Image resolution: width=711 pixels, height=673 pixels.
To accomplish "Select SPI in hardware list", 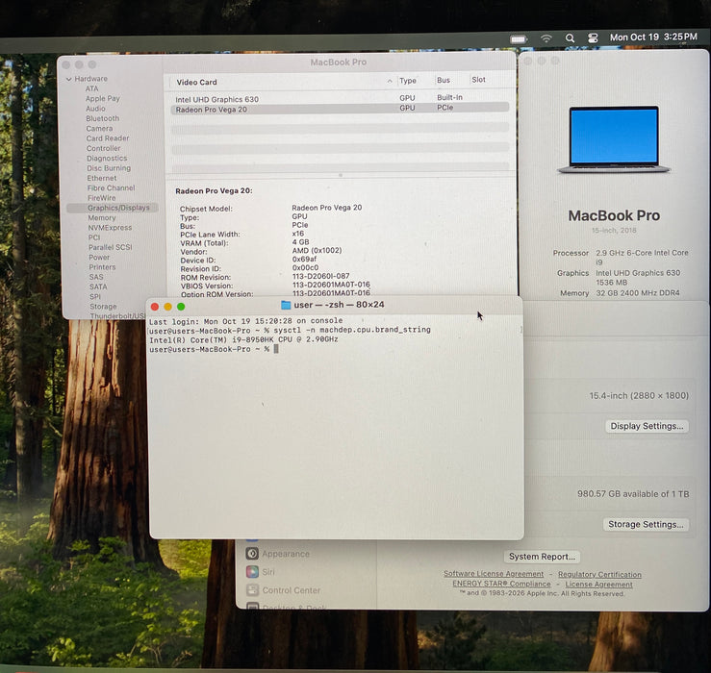I will (x=95, y=296).
